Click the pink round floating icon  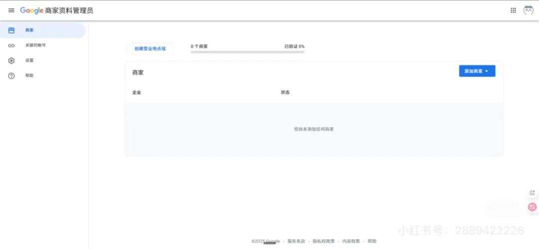tap(532, 207)
